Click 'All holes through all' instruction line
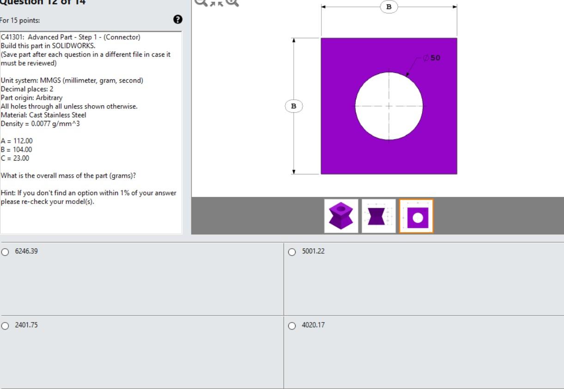Screen dimensions: 564x389 [69, 106]
